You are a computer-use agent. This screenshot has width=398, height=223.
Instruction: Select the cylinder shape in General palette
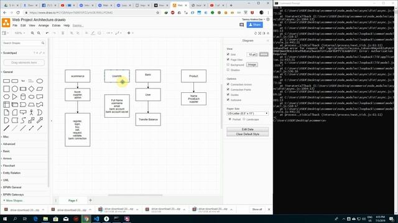click(23, 97)
